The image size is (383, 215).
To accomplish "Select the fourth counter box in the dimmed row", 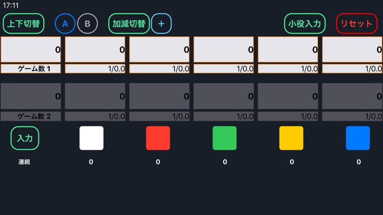I will coord(224,96).
